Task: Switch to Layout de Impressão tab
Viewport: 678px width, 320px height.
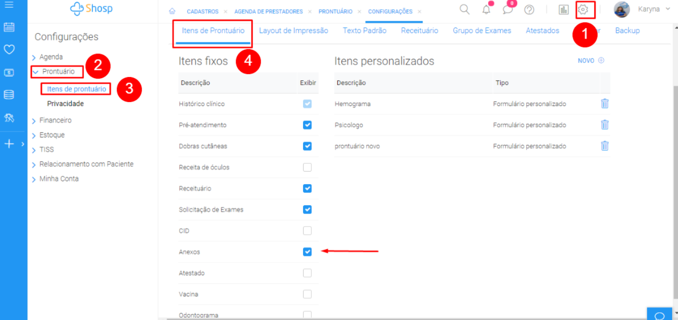Action: click(x=293, y=31)
